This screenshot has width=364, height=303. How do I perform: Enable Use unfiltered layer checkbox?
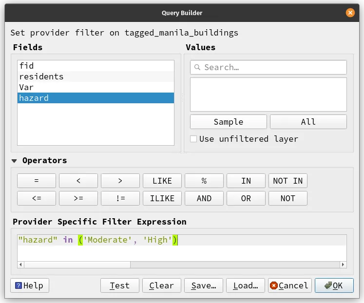(193, 139)
